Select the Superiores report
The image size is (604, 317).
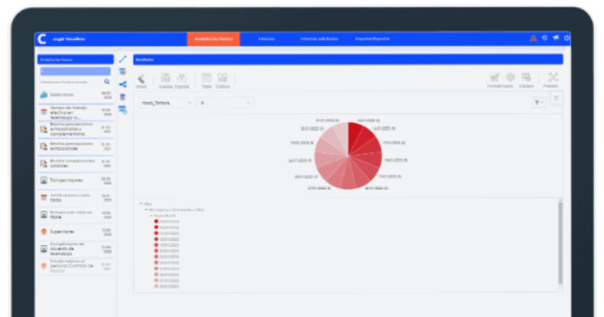point(75,231)
